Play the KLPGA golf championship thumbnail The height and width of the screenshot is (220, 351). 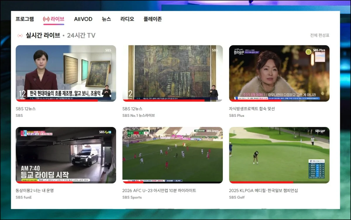point(279,155)
